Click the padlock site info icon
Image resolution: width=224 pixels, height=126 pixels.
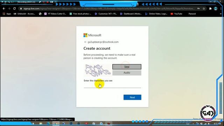coord(21,8)
